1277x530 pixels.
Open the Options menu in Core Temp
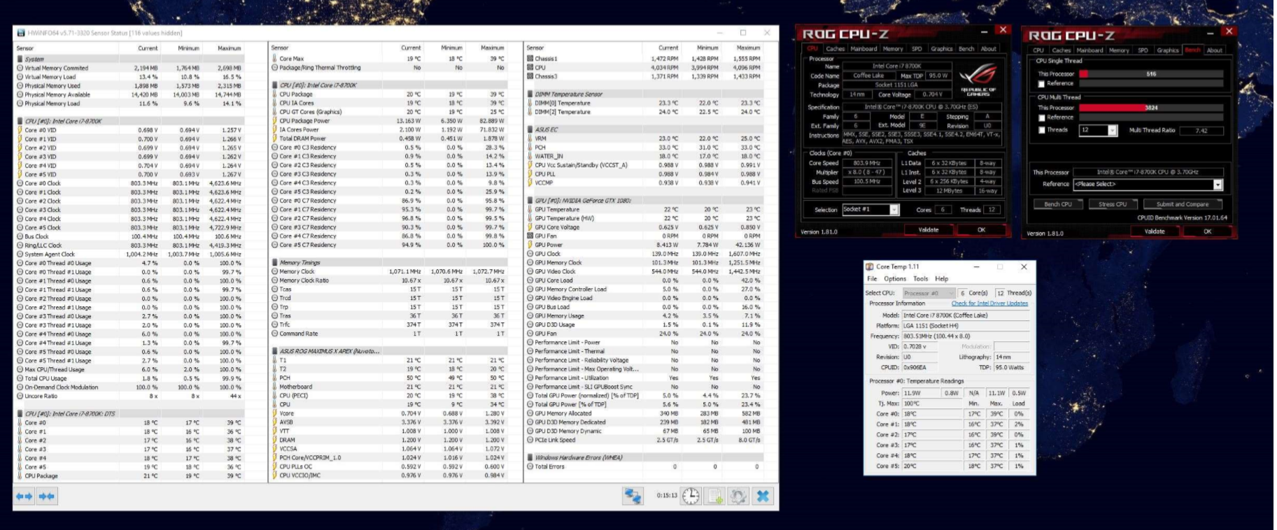coord(894,278)
